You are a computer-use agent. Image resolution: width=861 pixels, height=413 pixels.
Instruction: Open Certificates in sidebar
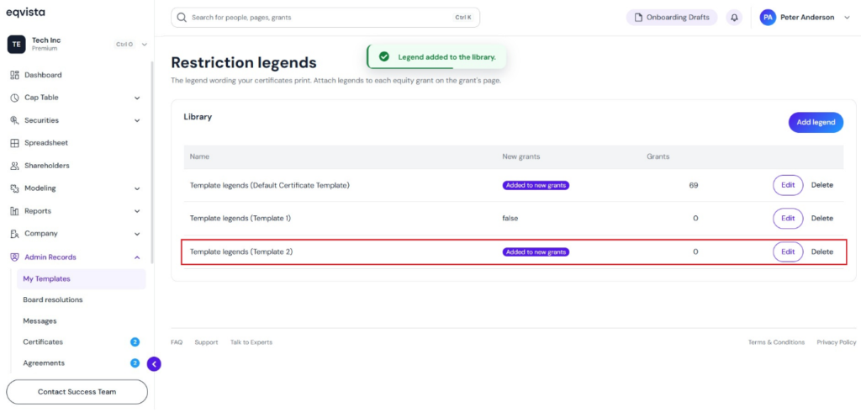[43, 342]
